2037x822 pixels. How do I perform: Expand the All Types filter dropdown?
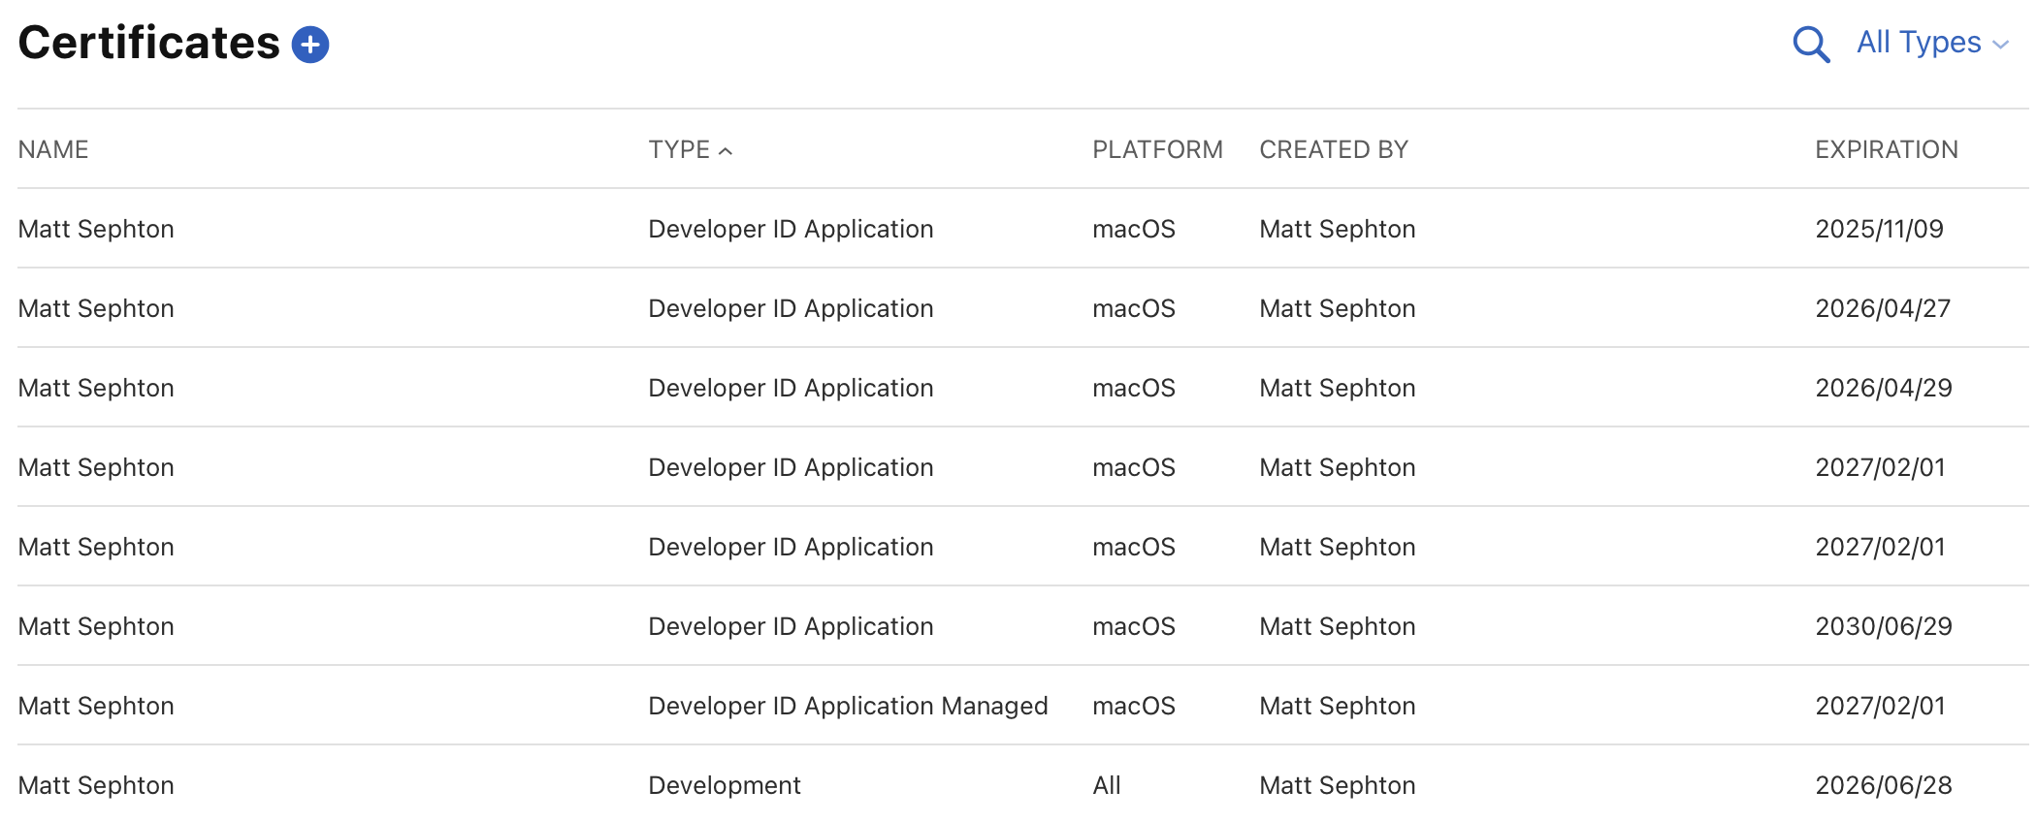click(x=1918, y=43)
